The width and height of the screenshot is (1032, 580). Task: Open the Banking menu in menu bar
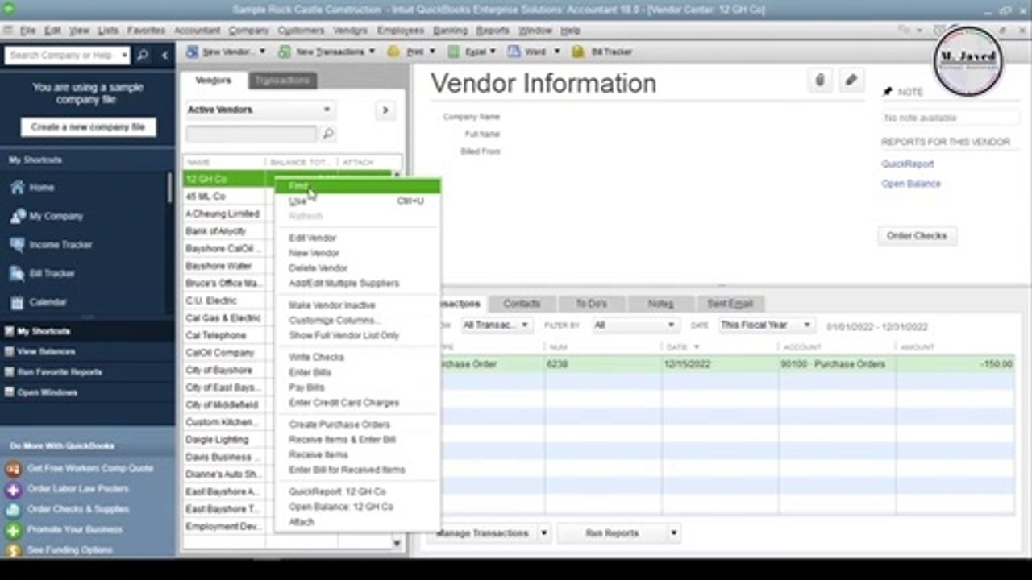point(449,31)
